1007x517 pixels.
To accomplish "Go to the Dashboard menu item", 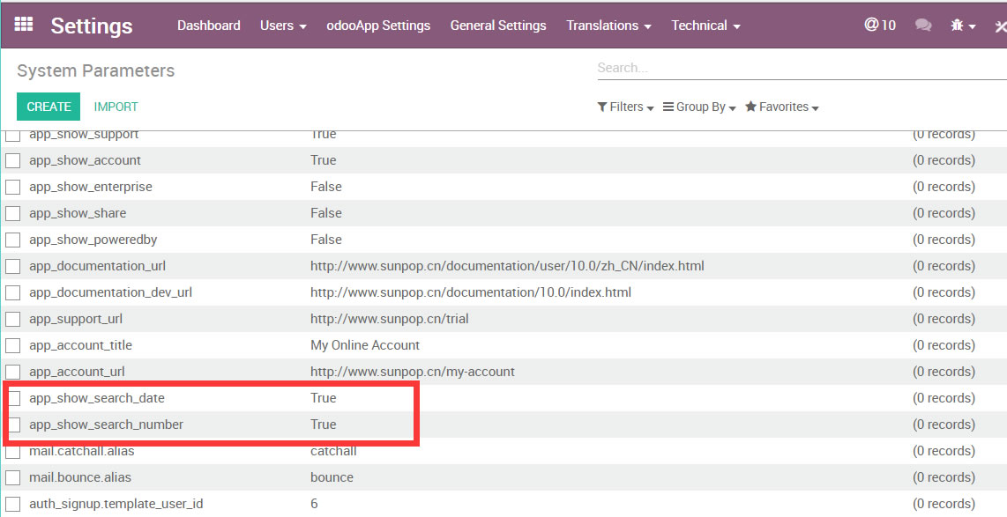I will click(208, 26).
